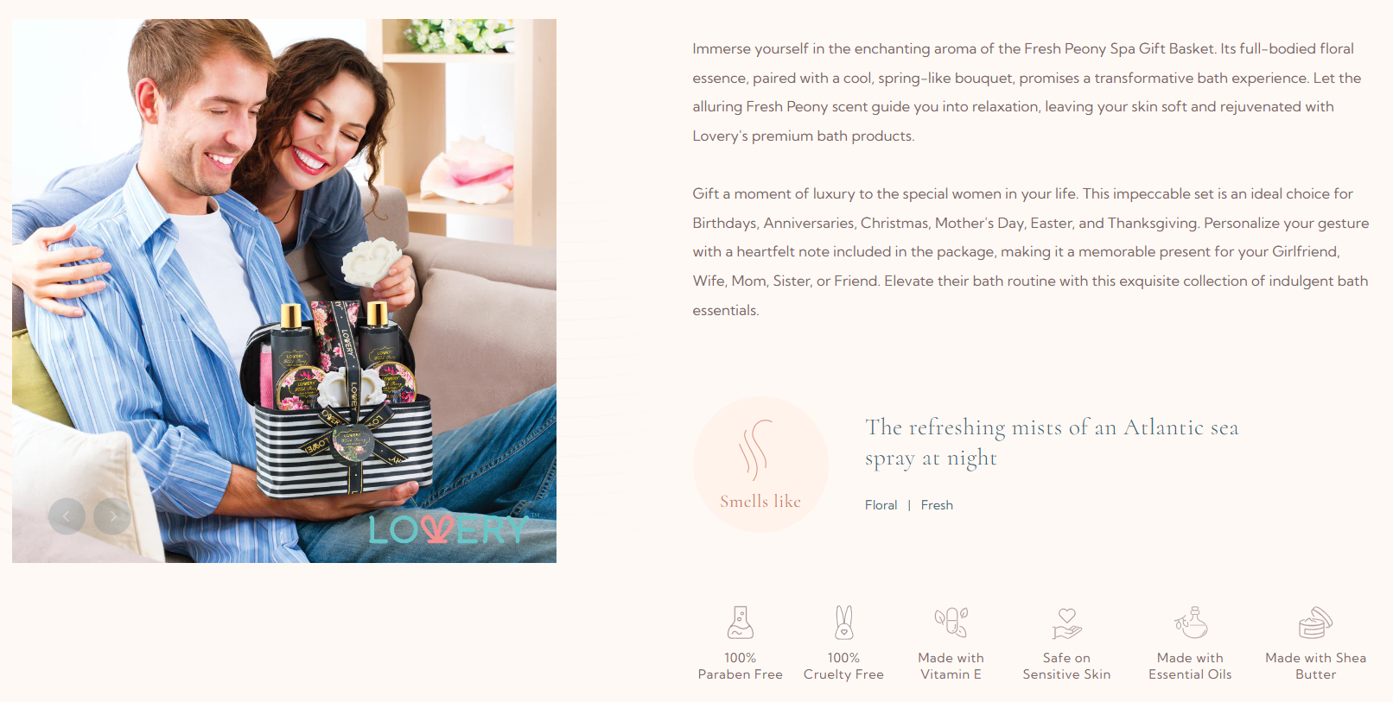The width and height of the screenshot is (1393, 702).
Task: Click the 'Gift a moment of luxury' paragraph
Action: coord(1030,252)
